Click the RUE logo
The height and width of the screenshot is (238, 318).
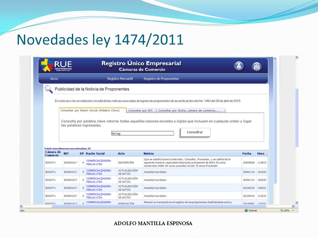56,65
